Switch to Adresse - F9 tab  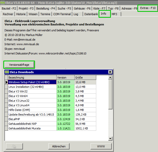pos(129,8)
